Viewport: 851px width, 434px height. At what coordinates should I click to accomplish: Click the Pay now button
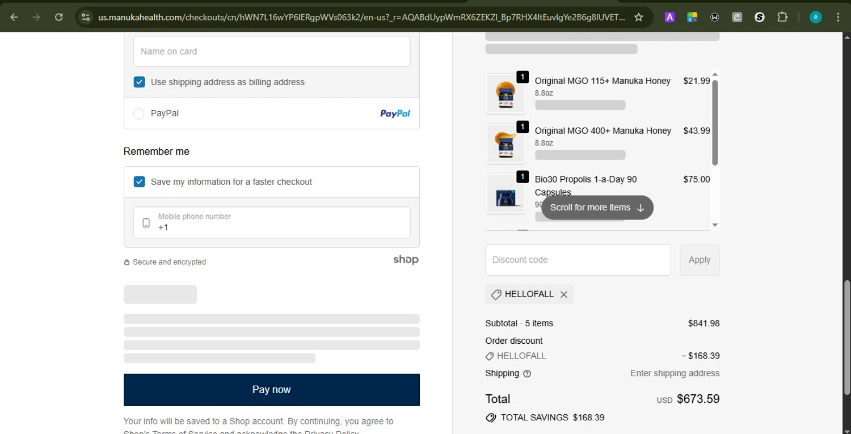[x=272, y=390]
